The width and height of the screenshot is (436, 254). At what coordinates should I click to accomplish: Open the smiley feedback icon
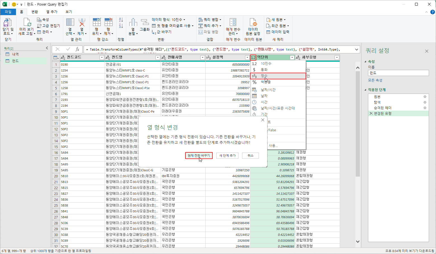(x=14, y=4)
